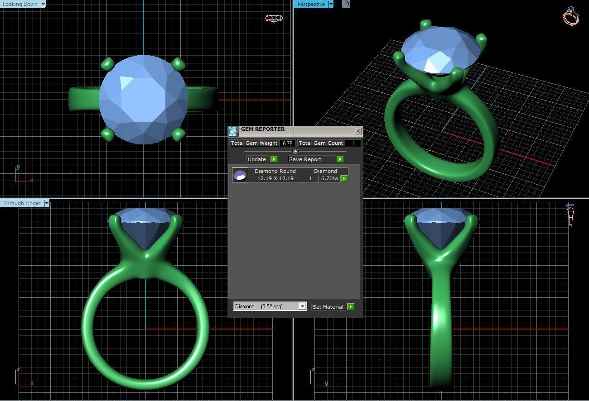The width and height of the screenshot is (589, 401).
Task: Open the Looking Down viewport dropdown
Action: pyautogui.click(x=43, y=4)
